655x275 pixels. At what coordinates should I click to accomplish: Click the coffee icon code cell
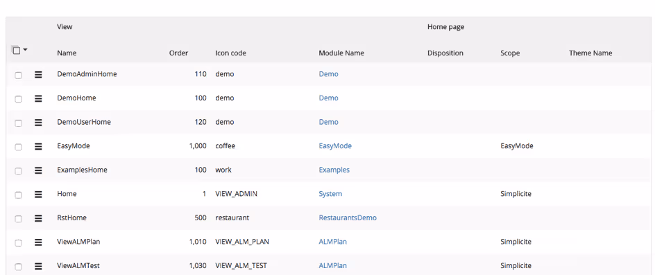tap(226, 146)
